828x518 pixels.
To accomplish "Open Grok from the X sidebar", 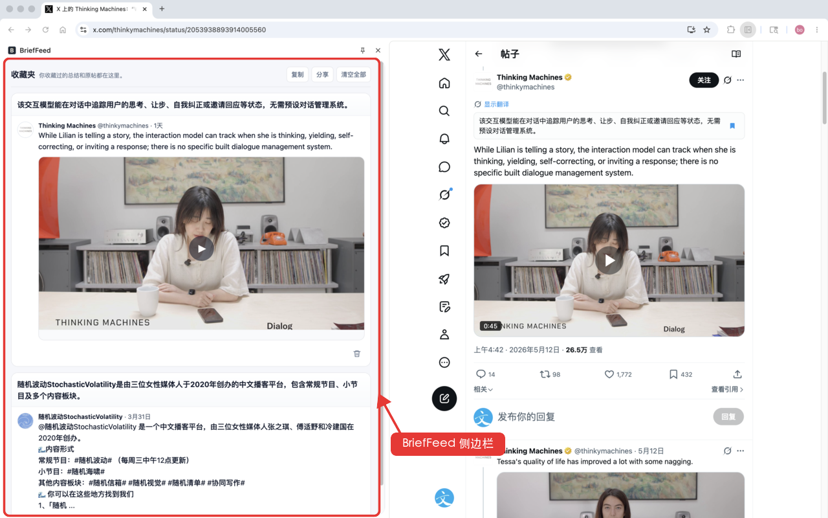I will tap(444, 194).
